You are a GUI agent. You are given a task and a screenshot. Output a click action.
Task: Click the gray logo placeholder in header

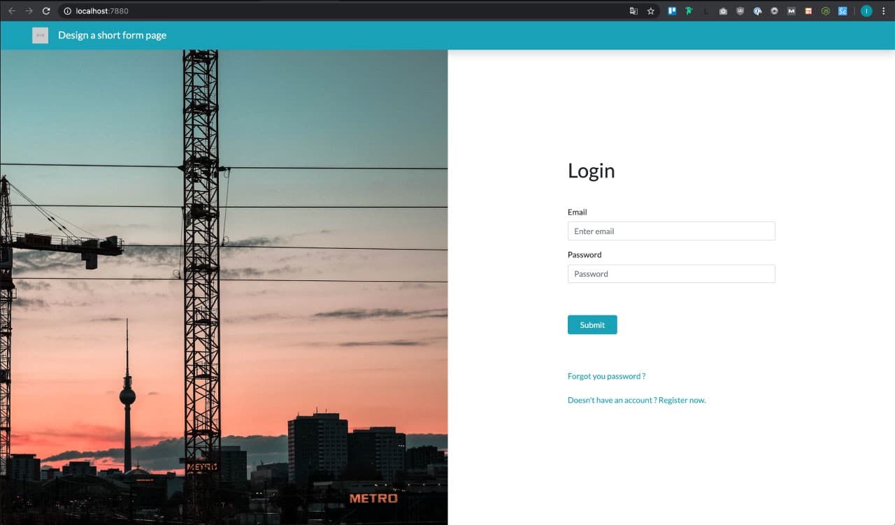coord(40,35)
